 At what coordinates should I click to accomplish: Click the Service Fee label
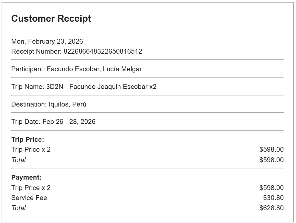point(29,198)
